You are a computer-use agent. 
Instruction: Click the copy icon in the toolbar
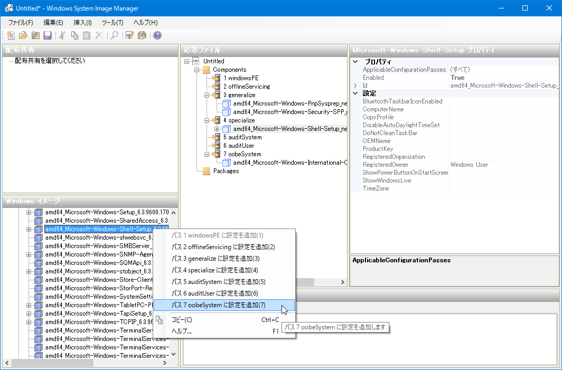point(74,35)
